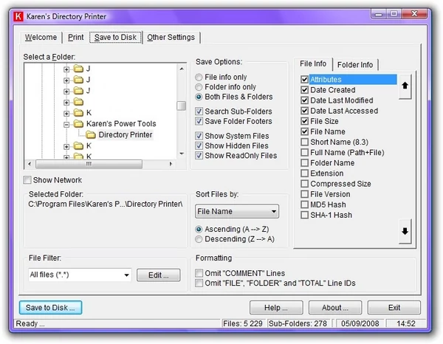Click the red K application icon in title bar
This screenshot has height=344, width=443.
[18, 16]
